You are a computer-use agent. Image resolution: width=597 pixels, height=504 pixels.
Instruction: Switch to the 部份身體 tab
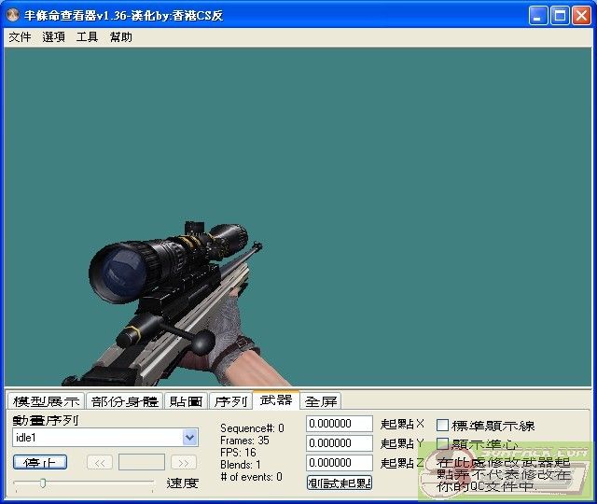(124, 401)
